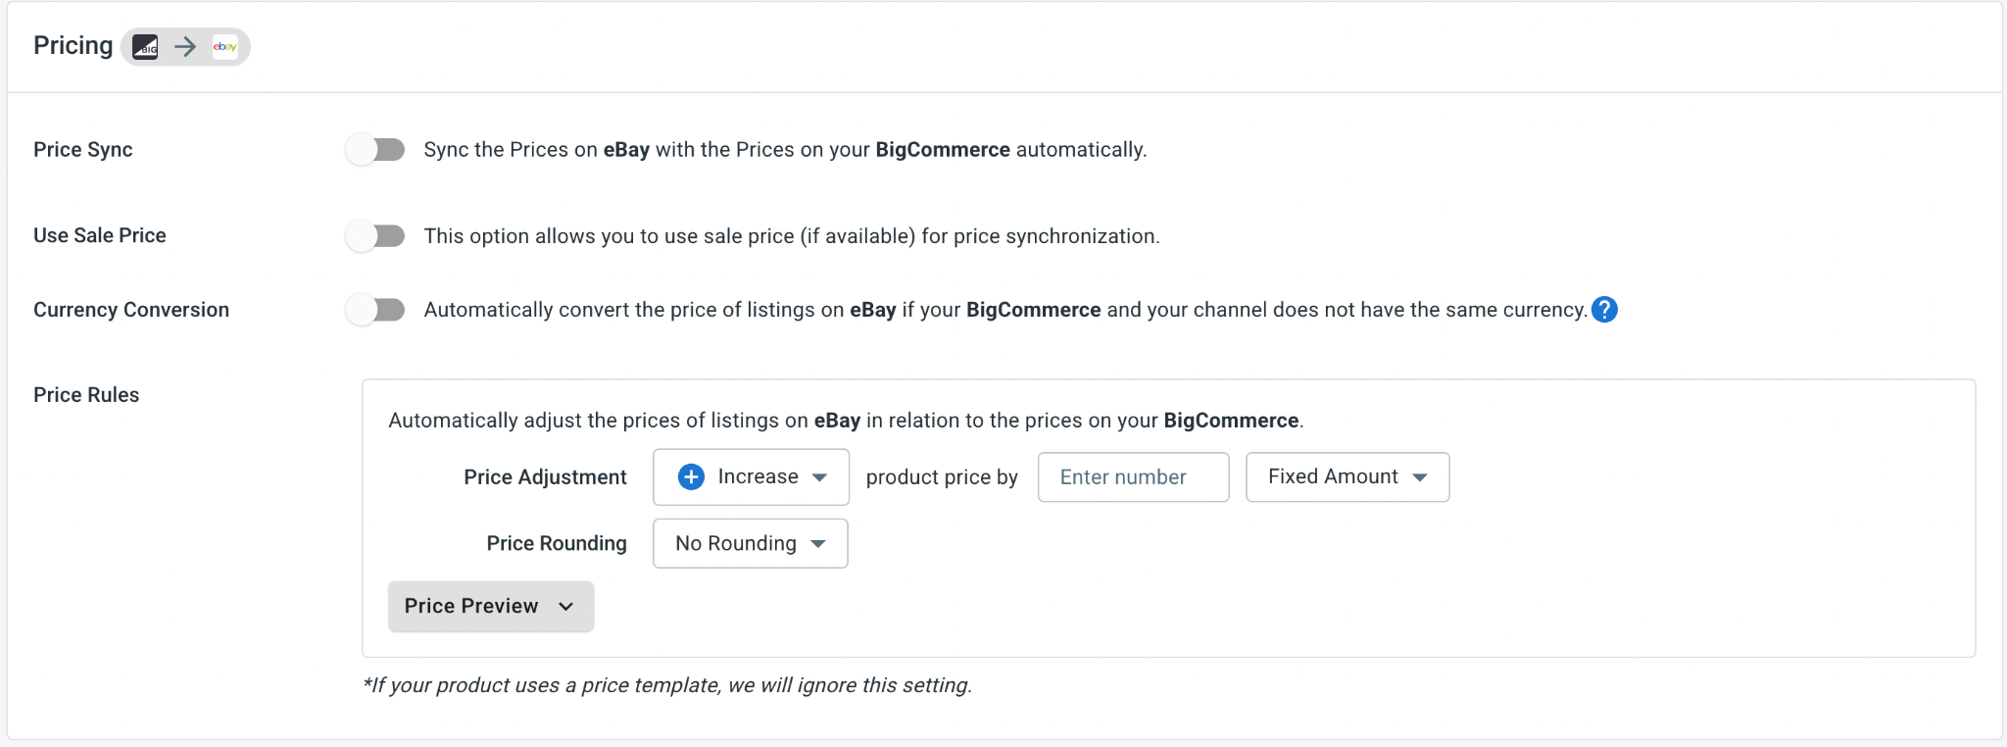This screenshot has height=747, width=2007.
Task: Click the 'This option allows you' description
Action: (792, 236)
